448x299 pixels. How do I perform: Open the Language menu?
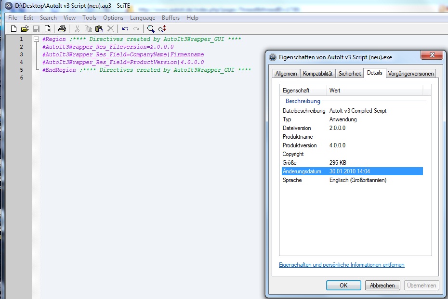pos(143,18)
